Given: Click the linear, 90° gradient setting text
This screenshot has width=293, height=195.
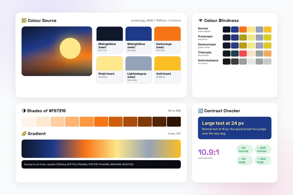Looking at the screenshot, I should click(174, 134).
